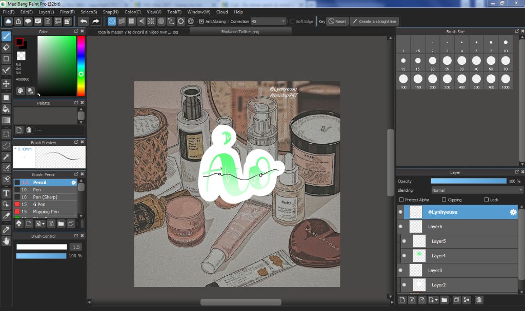The image size is (525, 311).
Task: Select the Gradient tool
Action: point(6,120)
